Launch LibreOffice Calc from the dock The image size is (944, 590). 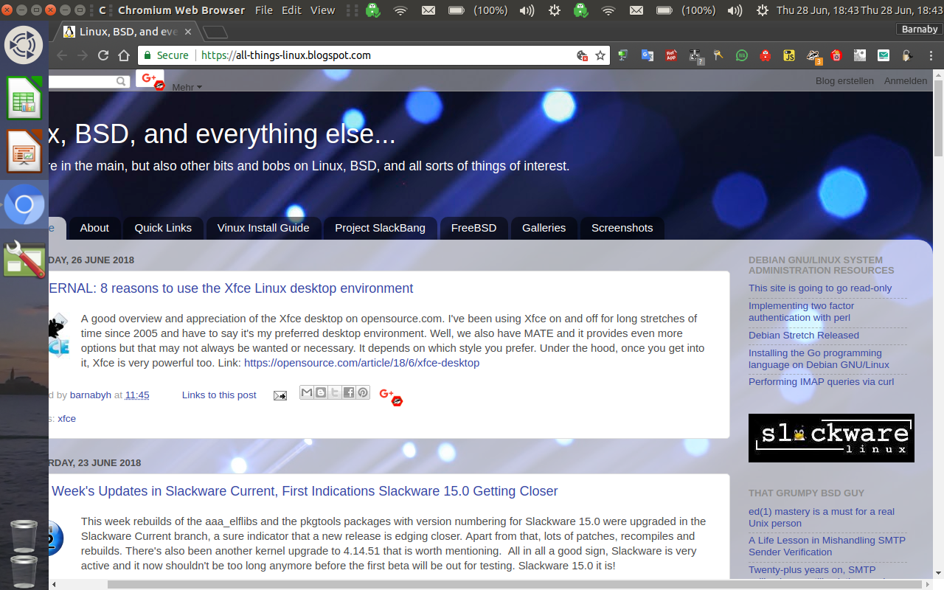click(x=24, y=98)
